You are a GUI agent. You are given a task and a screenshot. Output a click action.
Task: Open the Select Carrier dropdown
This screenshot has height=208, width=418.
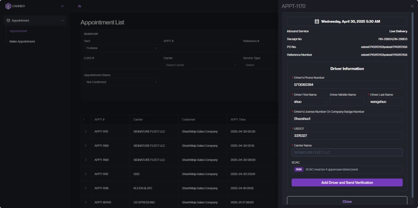201,65
